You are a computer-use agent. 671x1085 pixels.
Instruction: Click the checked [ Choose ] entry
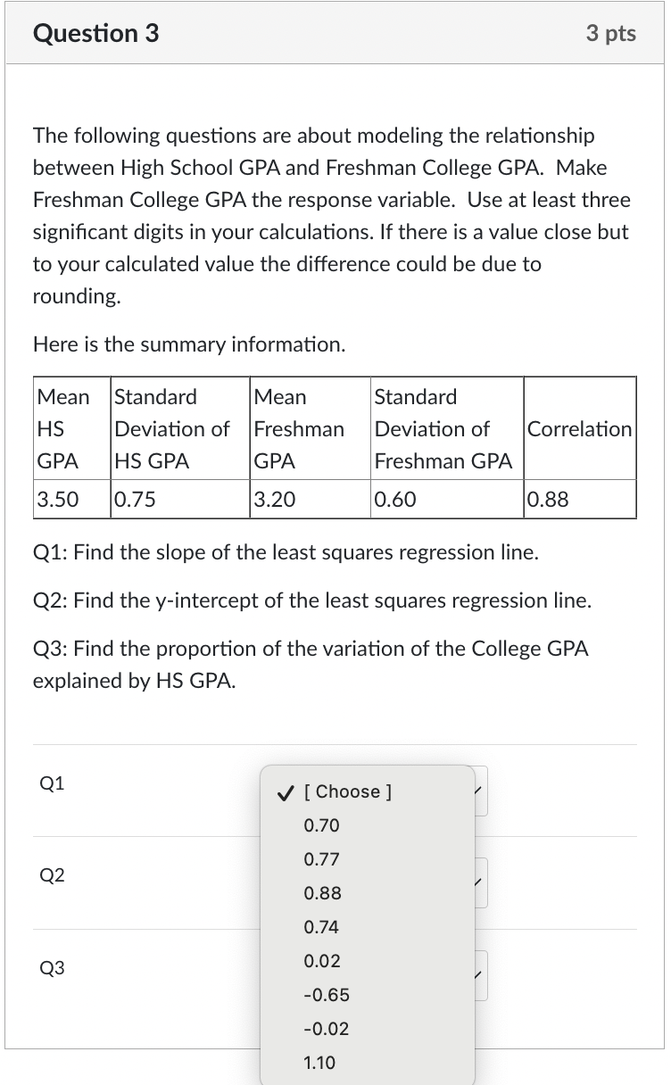click(346, 791)
